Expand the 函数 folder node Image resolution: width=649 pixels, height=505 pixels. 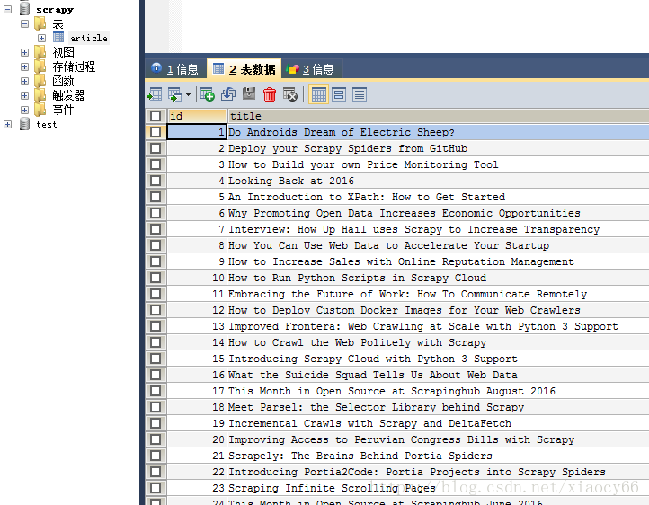pos(24,81)
